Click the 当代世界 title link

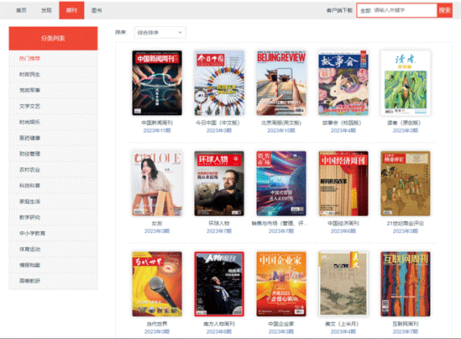(x=157, y=324)
